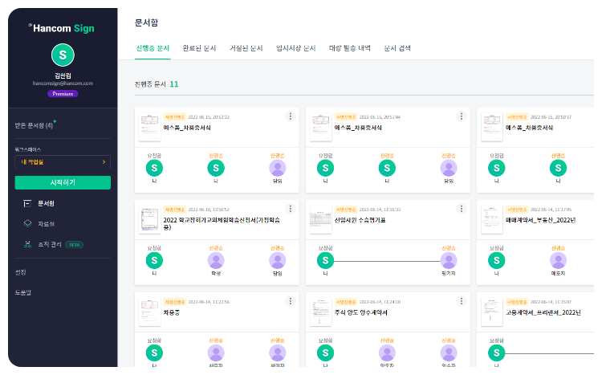This screenshot has height=375, width=602.
Task: Switch to 거절된 문서 tab
Action: pyautogui.click(x=246, y=48)
